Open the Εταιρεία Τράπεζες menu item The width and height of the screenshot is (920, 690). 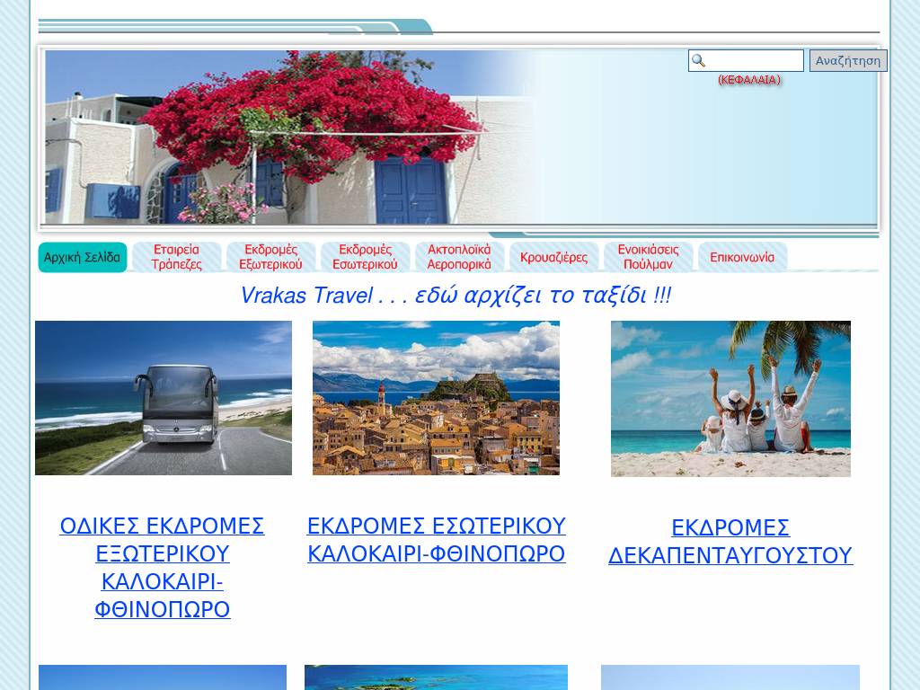pos(177,257)
